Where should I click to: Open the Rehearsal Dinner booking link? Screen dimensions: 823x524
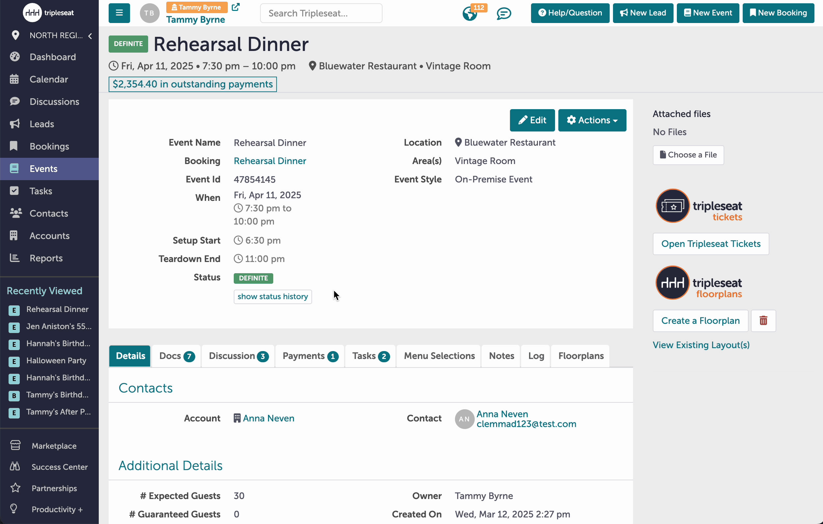270,161
